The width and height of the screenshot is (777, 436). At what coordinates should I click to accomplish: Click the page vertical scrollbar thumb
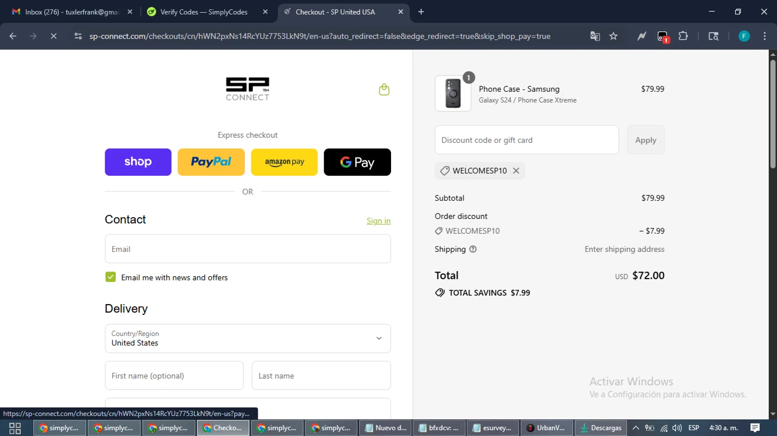[772, 114]
